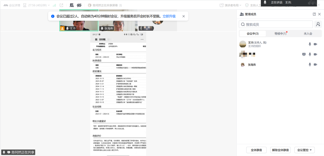Toggle the crossed-out eye visibility icon
This screenshot has width=324, height=156.
(x=79, y=5)
